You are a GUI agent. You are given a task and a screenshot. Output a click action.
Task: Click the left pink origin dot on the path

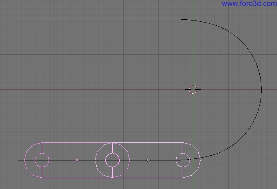[77, 160]
